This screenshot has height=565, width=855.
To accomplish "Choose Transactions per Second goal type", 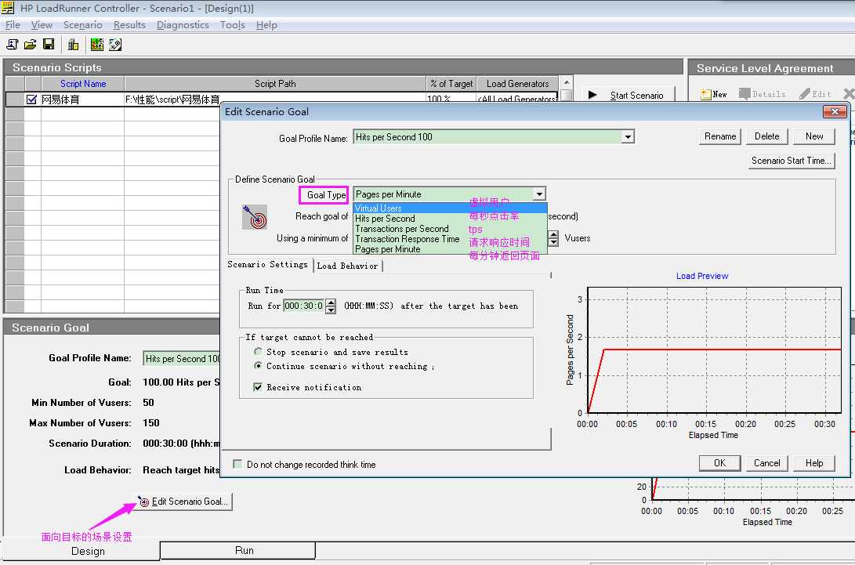I will tap(450, 229).
